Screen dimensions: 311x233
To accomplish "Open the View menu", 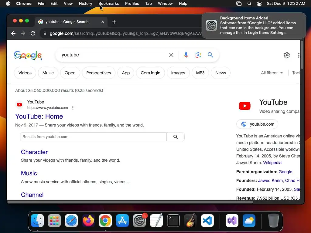I will [68, 4].
